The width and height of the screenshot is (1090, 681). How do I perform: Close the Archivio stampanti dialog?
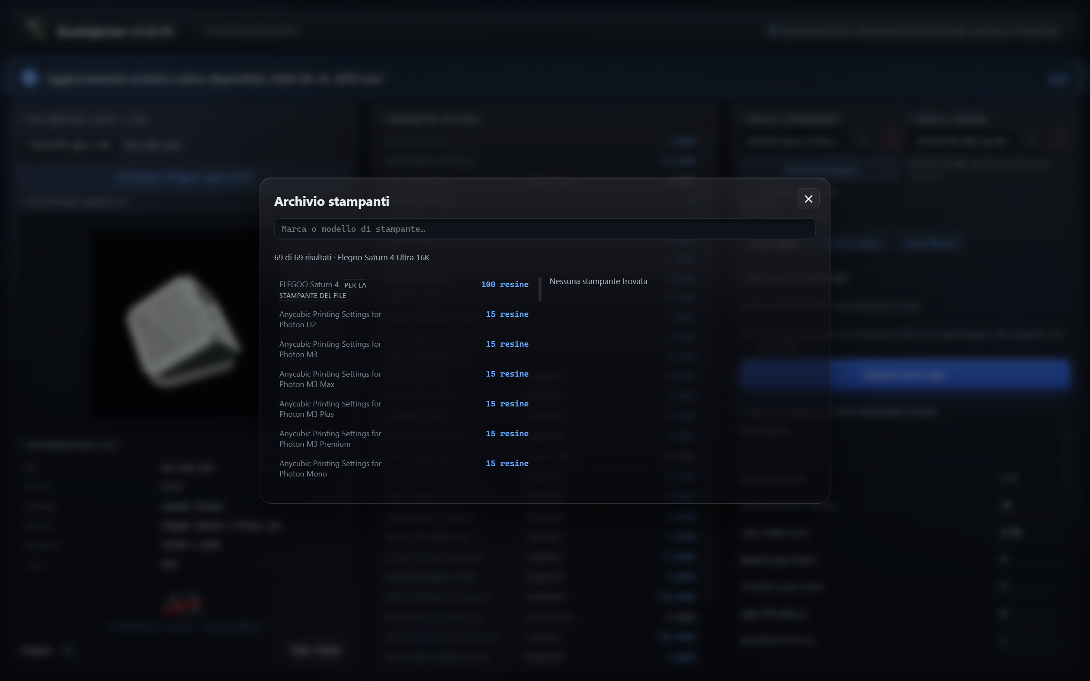[x=808, y=198]
